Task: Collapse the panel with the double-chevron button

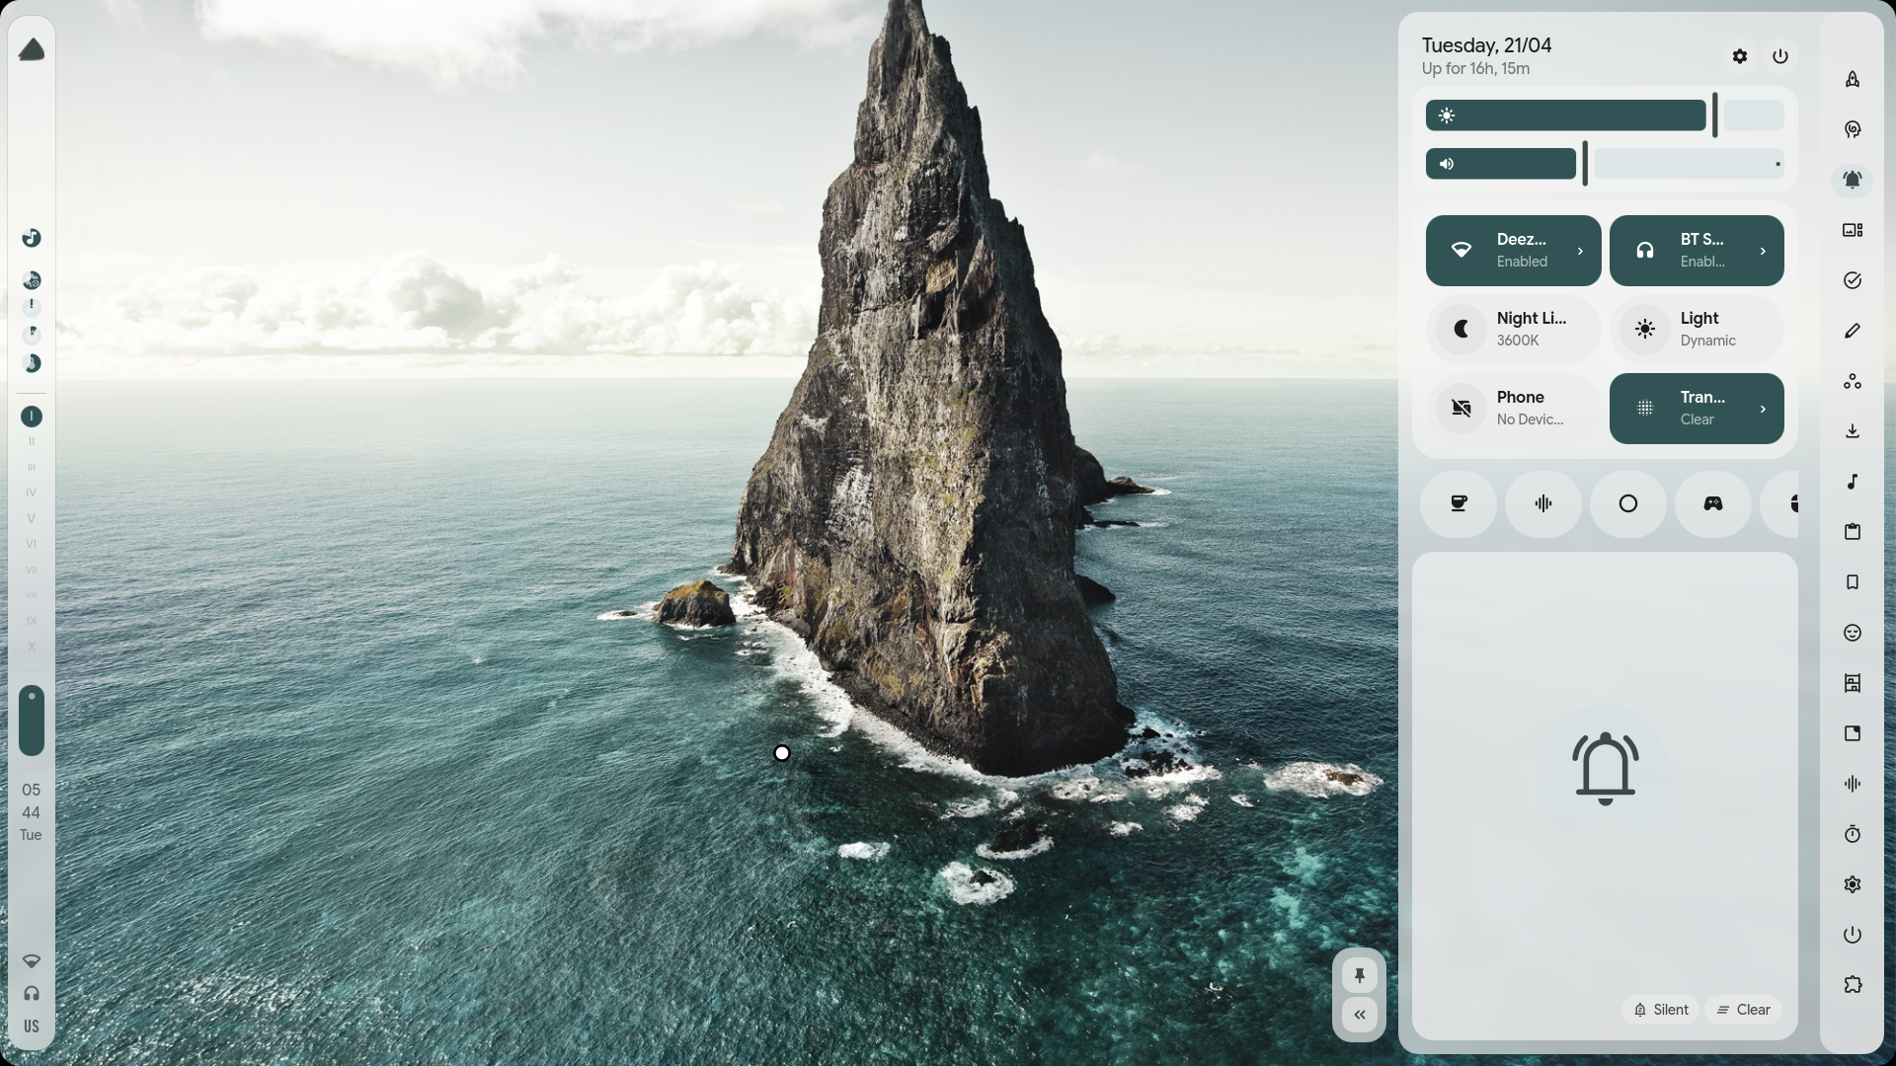Action: tap(1360, 1014)
